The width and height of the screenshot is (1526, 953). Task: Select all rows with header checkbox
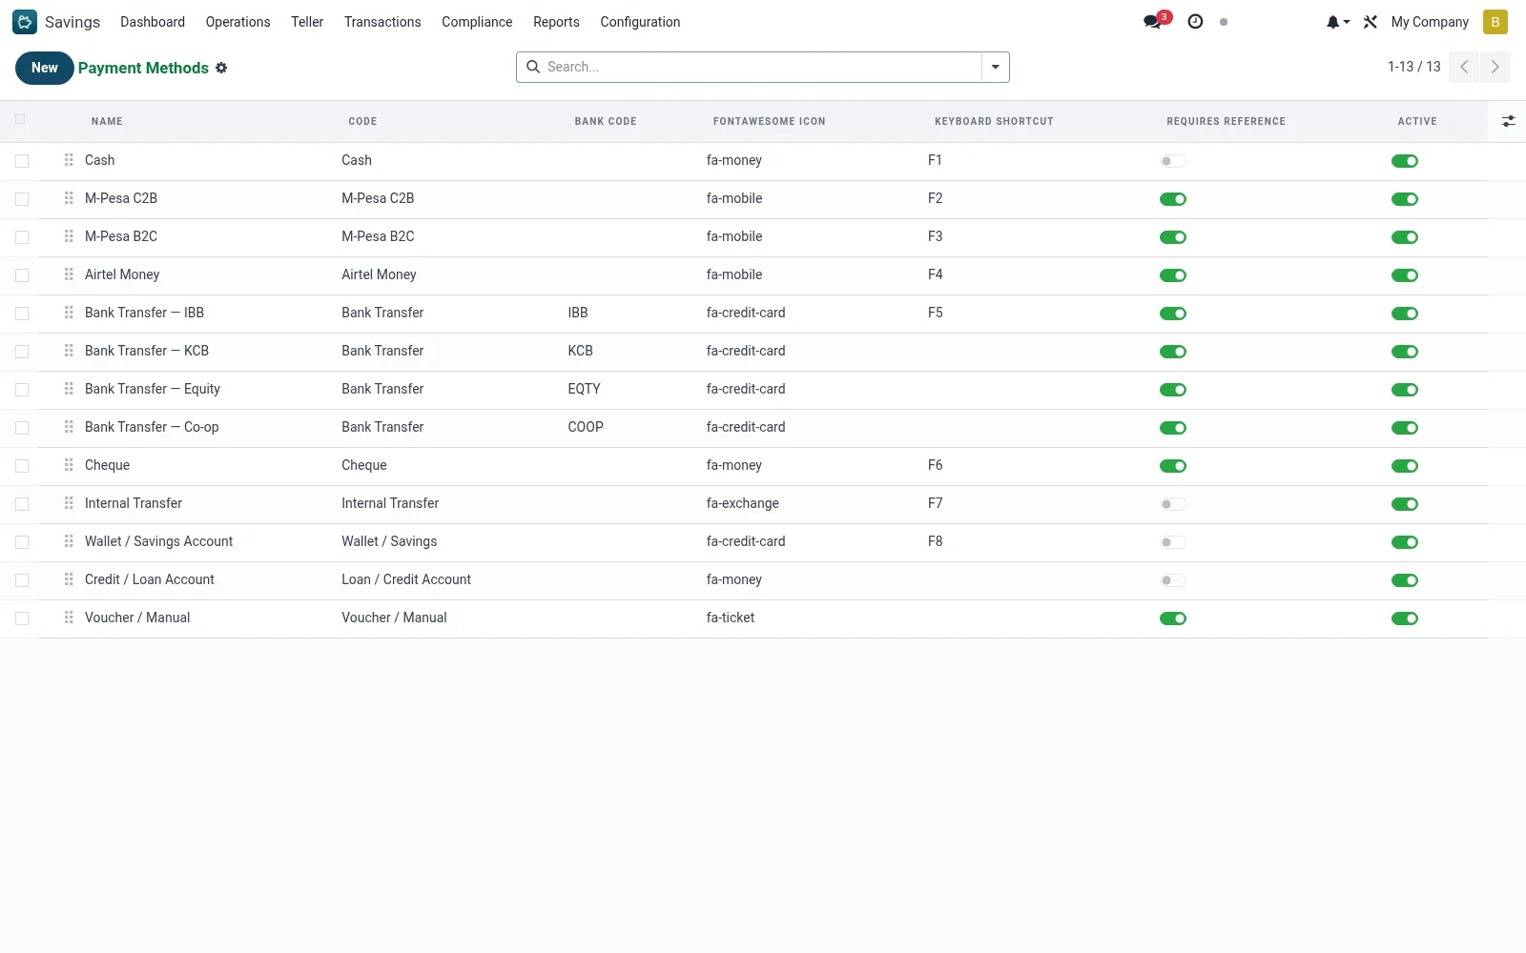[x=20, y=120]
